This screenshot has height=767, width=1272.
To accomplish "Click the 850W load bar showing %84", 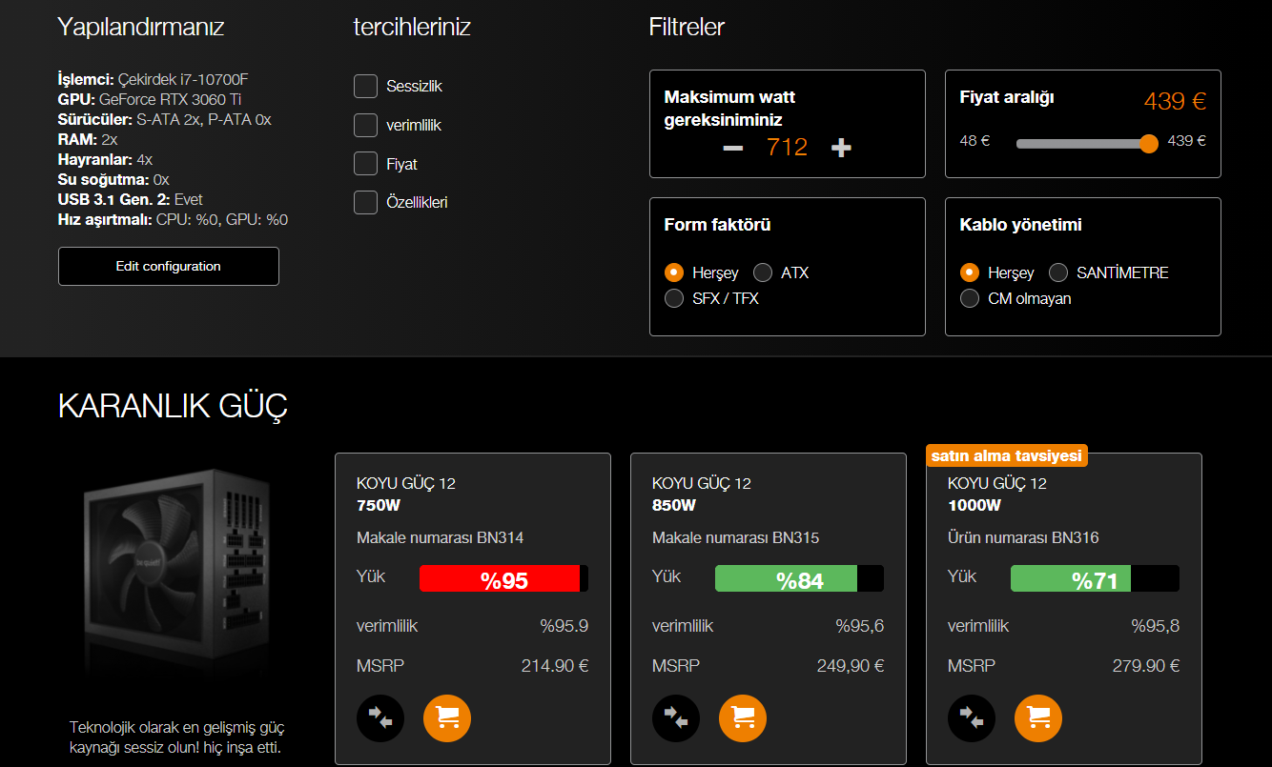I will coord(799,578).
